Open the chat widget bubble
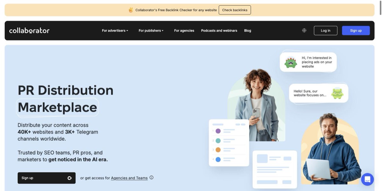Image resolution: width=382 pixels, height=191 pixels. [367, 179]
